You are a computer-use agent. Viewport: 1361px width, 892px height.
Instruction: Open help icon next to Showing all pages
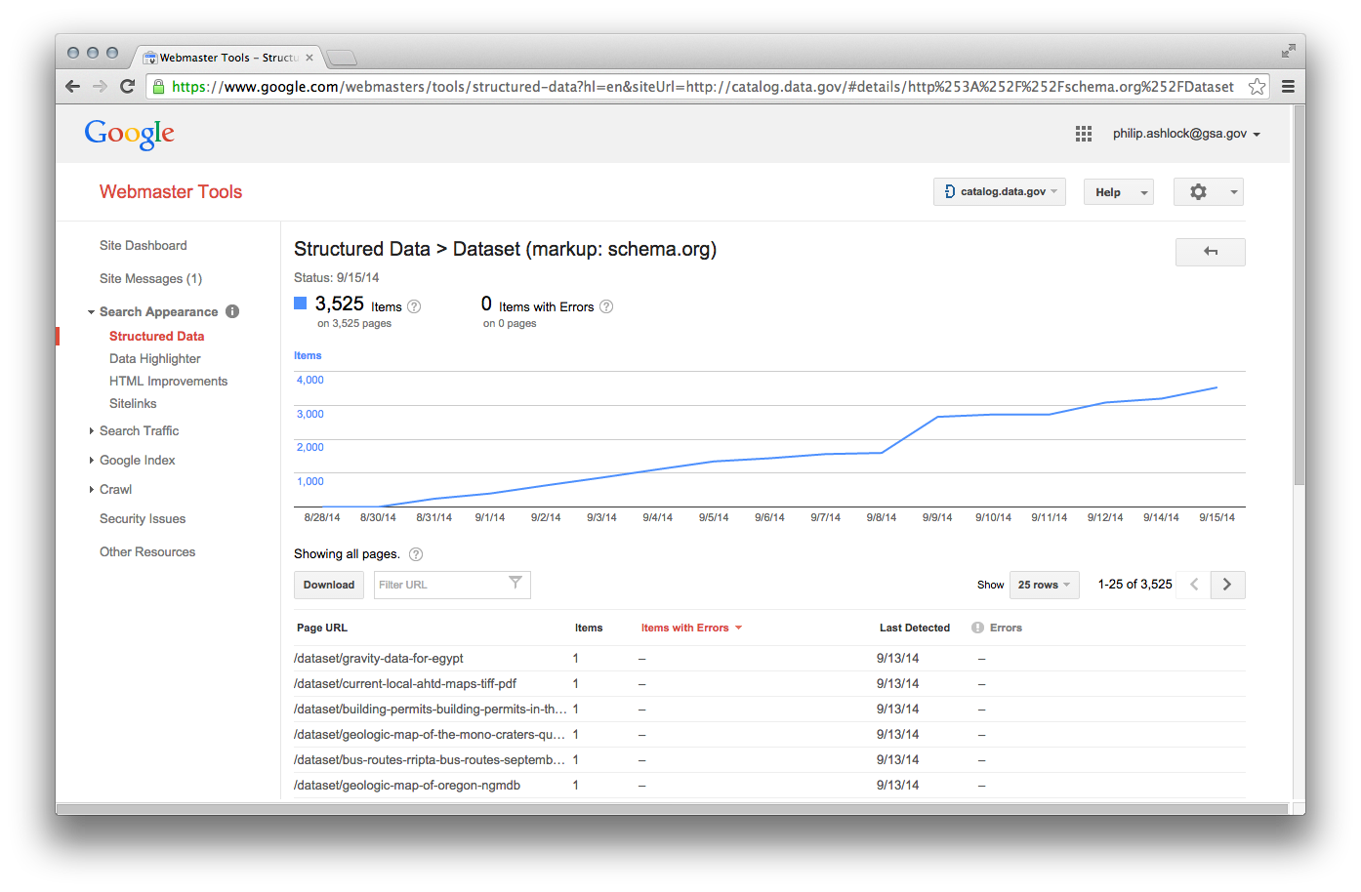pos(416,554)
